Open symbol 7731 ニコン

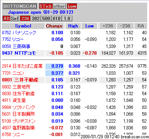tap(13, 73)
